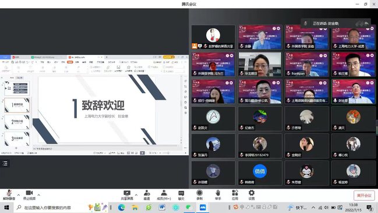Viewport: 378px width, 213px height.
Task: Expand the audio options arrow beside microphone
Action: [x=19, y=195]
